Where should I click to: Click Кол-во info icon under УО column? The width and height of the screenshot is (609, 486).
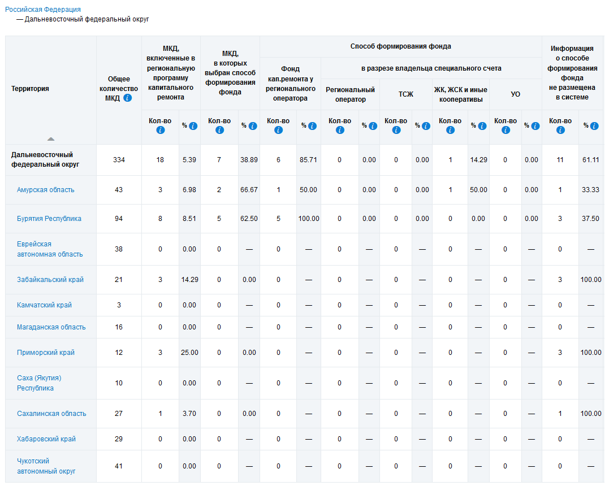(x=506, y=130)
